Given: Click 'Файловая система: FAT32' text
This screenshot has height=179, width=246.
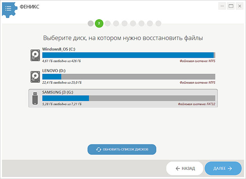Looking at the screenshot, I should [x=196, y=104].
